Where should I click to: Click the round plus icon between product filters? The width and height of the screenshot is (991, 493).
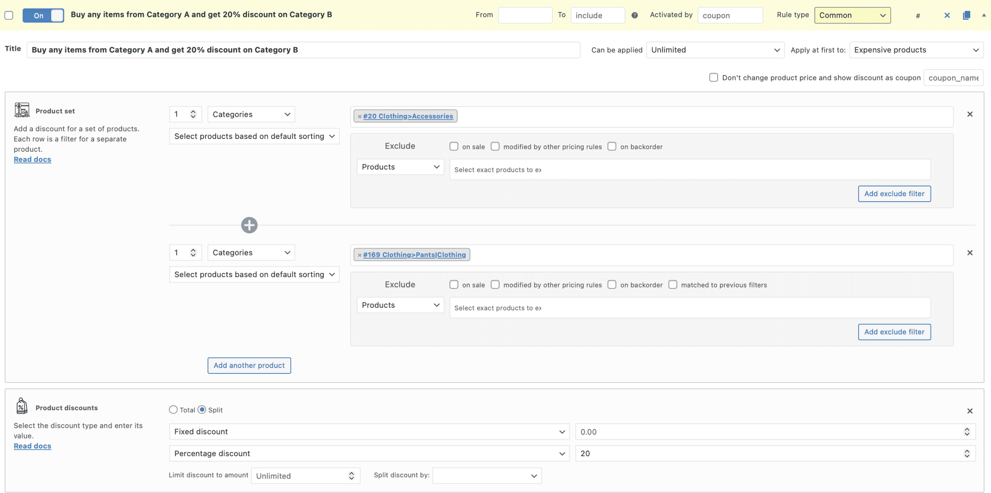(249, 225)
